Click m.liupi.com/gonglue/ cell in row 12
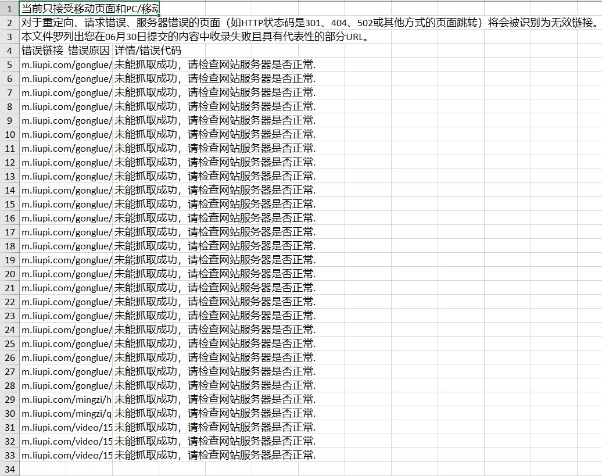602x476 pixels. [x=66, y=162]
